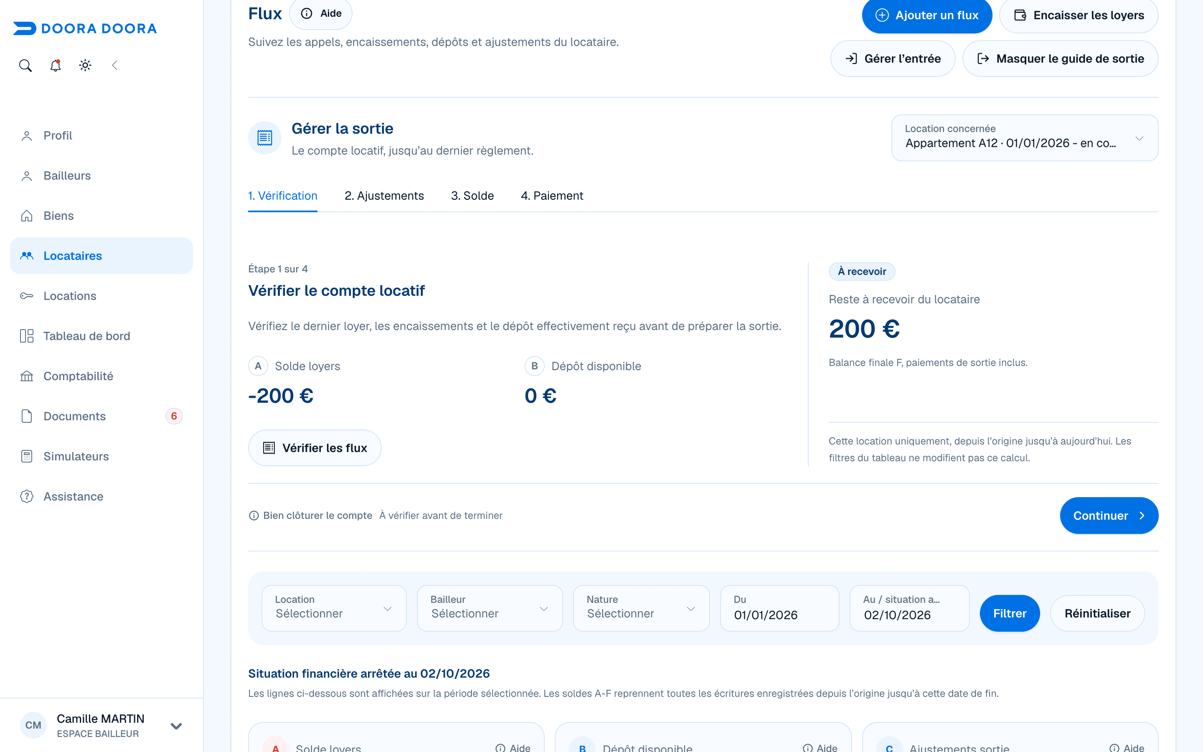
Task: Open the Simulateurs calculator icon
Action: click(x=27, y=456)
